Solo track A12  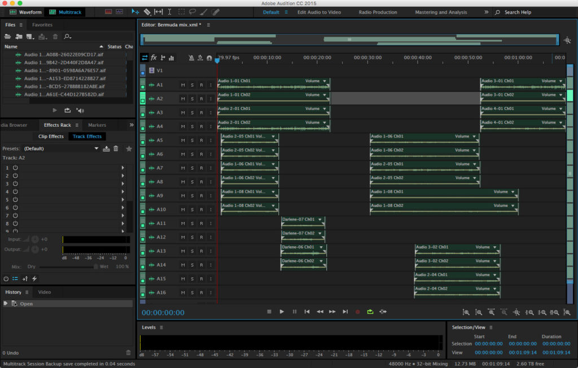tap(192, 237)
